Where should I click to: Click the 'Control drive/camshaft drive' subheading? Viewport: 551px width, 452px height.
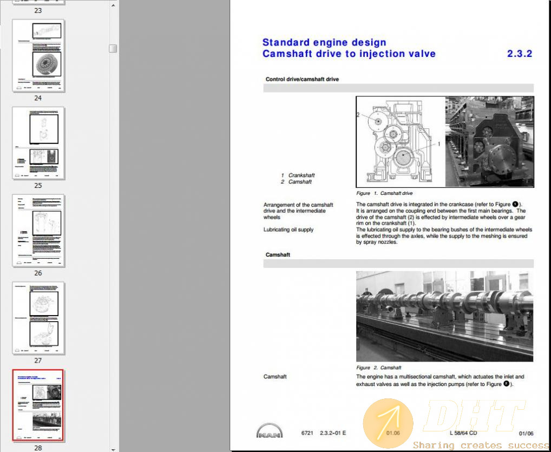click(302, 80)
